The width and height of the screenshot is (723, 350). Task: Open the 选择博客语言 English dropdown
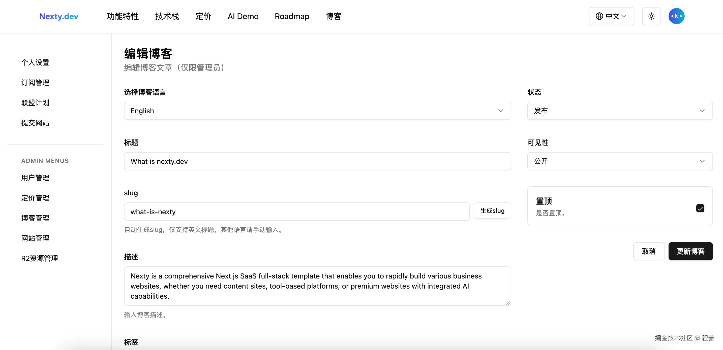(317, 111)
